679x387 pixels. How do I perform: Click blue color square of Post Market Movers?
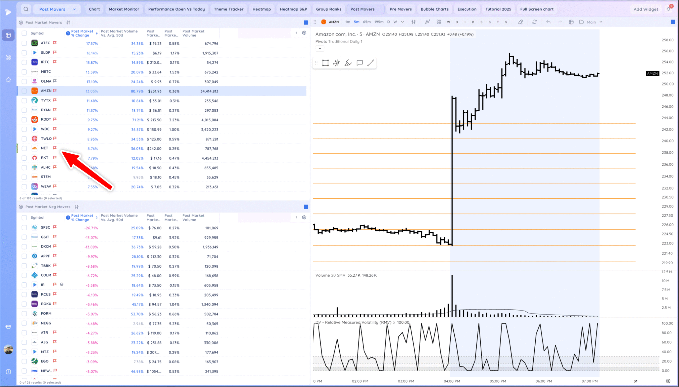306,23
